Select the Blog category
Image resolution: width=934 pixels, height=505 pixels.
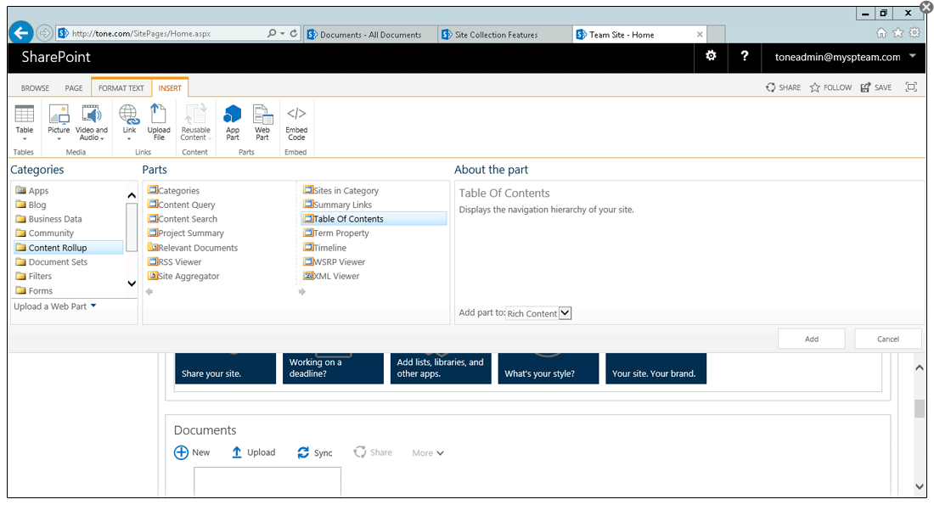coord(31,205)
